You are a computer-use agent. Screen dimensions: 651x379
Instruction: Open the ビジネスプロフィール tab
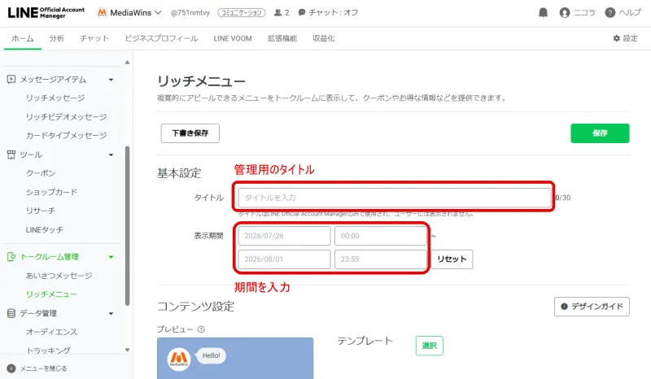tap(161, 38)
